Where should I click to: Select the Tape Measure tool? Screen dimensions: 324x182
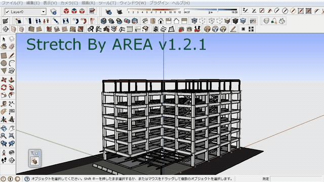(4, 104)
